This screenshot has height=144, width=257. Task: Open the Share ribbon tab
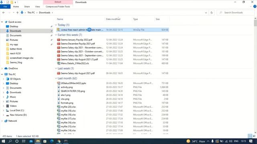(27, 6)
